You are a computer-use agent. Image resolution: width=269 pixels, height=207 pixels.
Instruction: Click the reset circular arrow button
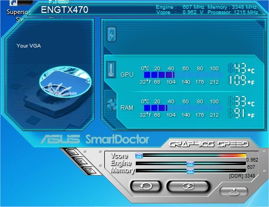pyautogui.click(x=146, y=186)
